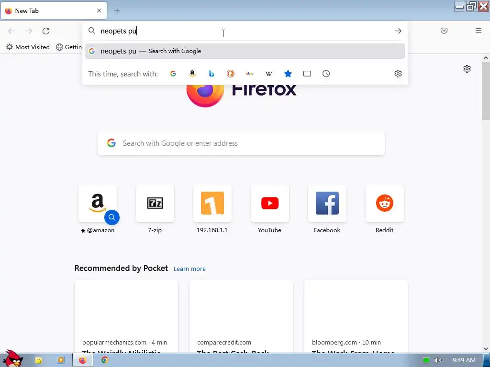The image size is (490, 367).
Task: Click the forward navigation arrow
Action: pyautogui.click(x=29, y=31)
